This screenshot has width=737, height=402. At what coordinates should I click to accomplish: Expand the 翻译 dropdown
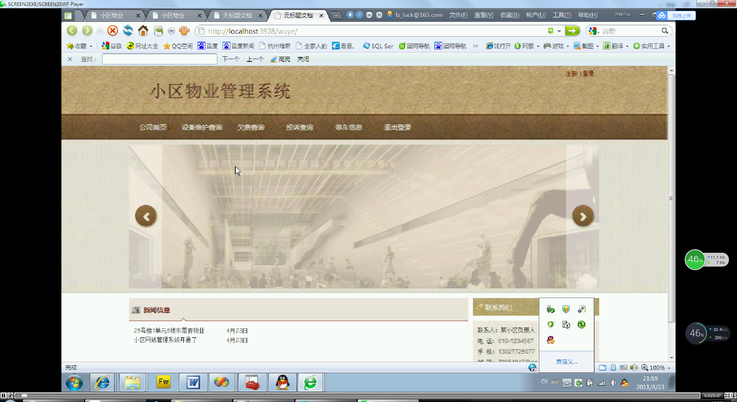627,46
